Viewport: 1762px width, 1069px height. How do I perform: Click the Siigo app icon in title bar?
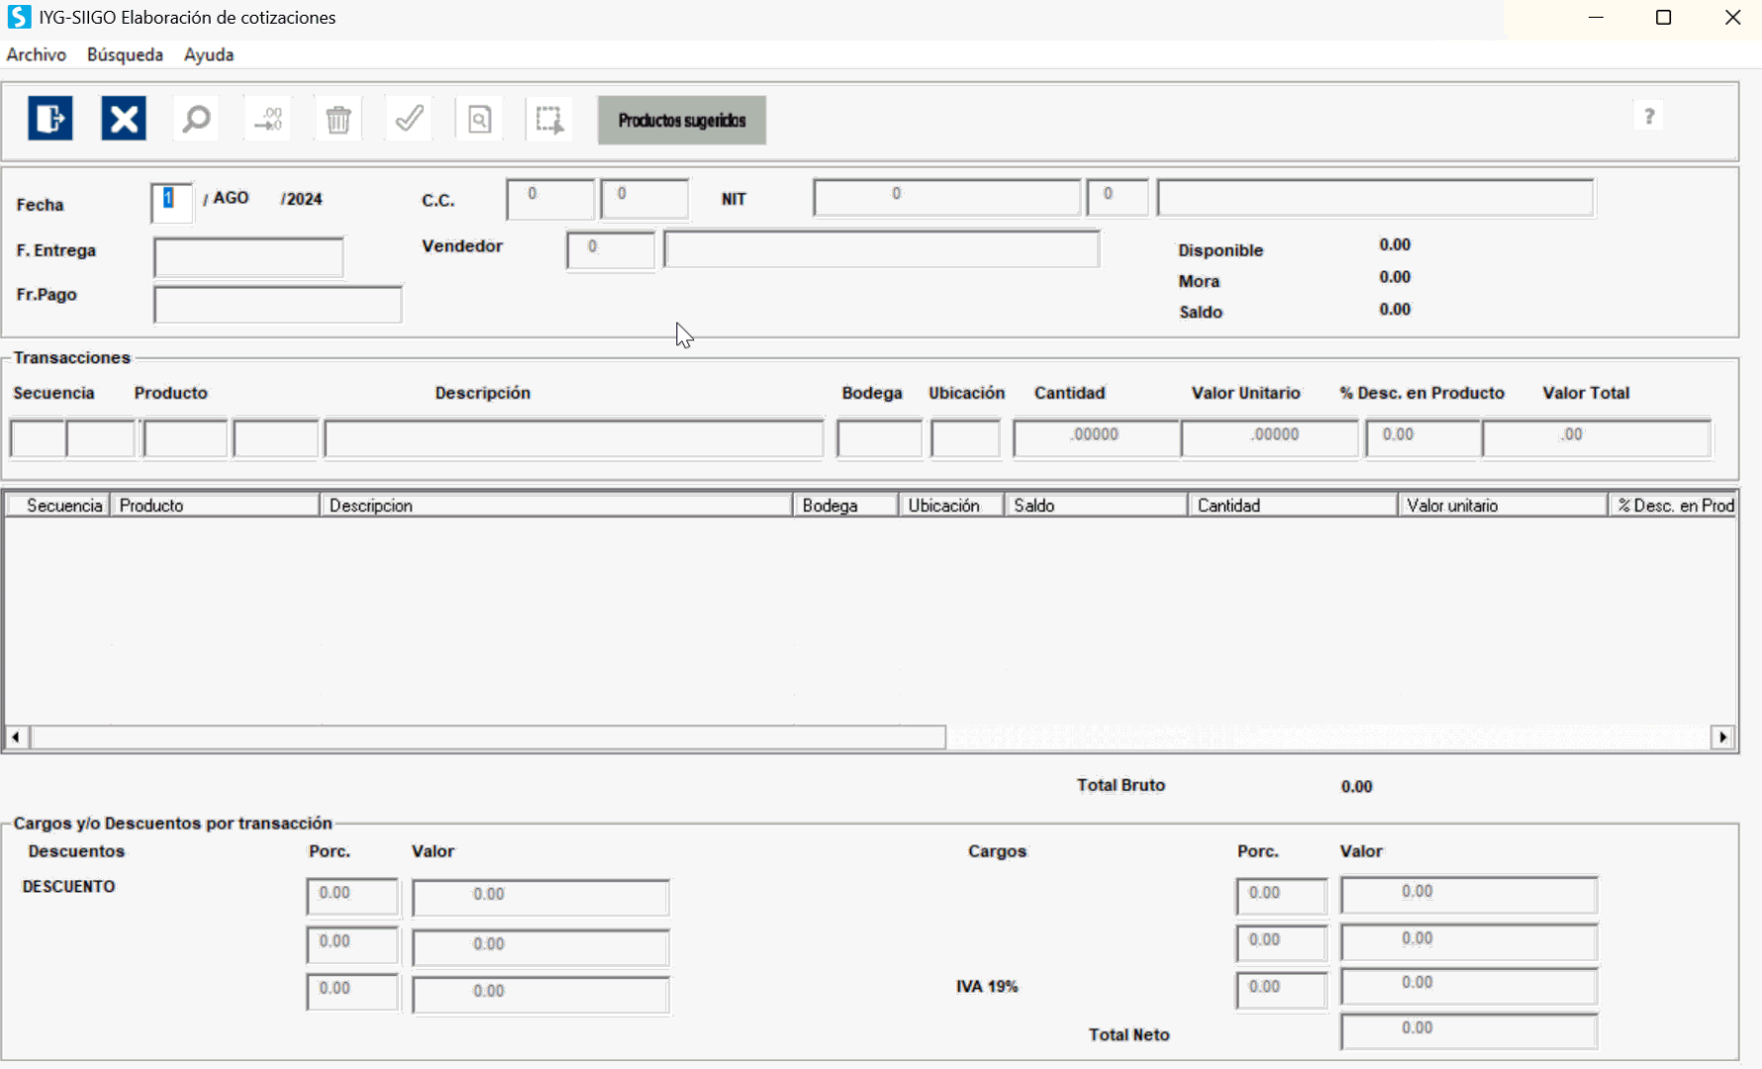click(x=19, y=17)
